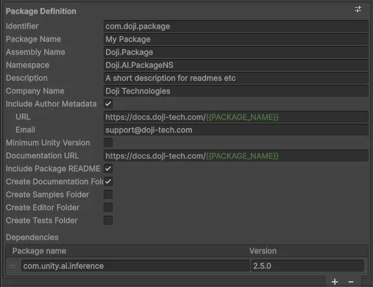The image size is (373, 287).
Task: Edit dependency name com.unity.ai.inference
Action: 135,266
